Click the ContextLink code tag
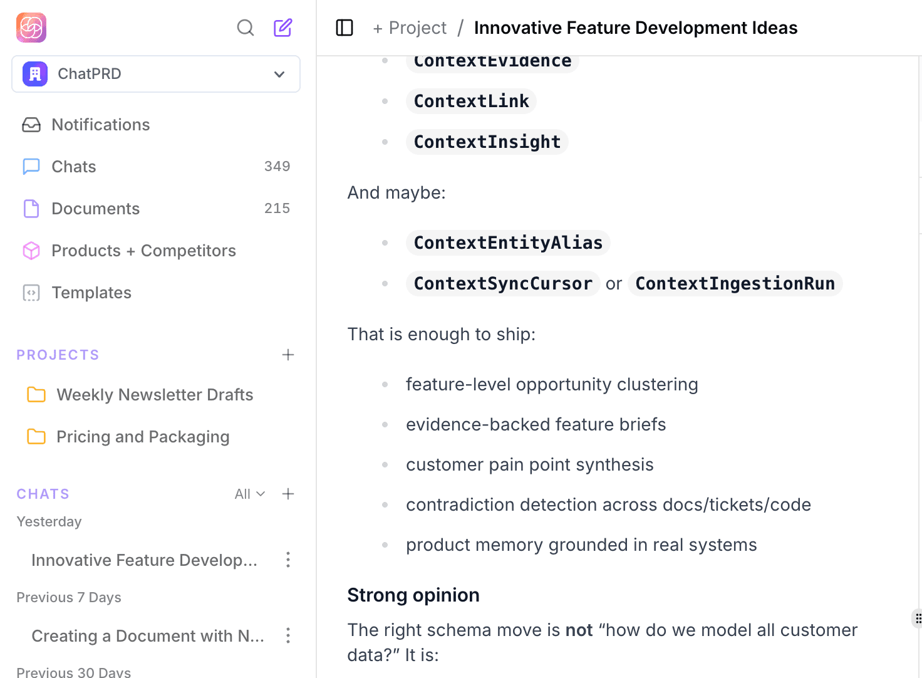Image resolution: width=922 pixels, height=678 pixels. click(472, 101)
